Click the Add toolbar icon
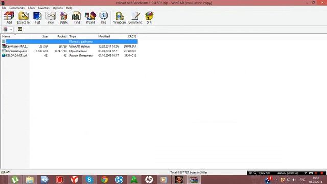Screen dimensions: 327x184 point(9,17)
